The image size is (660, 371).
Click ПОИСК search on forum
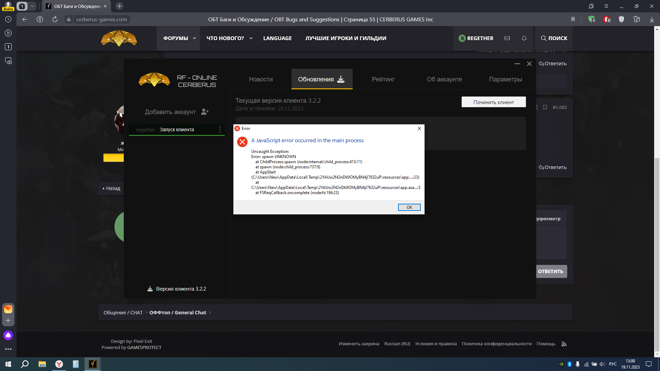(554, 38)
